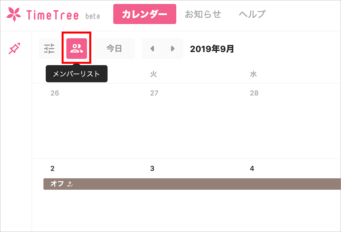Open the ヘルプ tab
Screen dimensions: 341x232
[252, 14]
